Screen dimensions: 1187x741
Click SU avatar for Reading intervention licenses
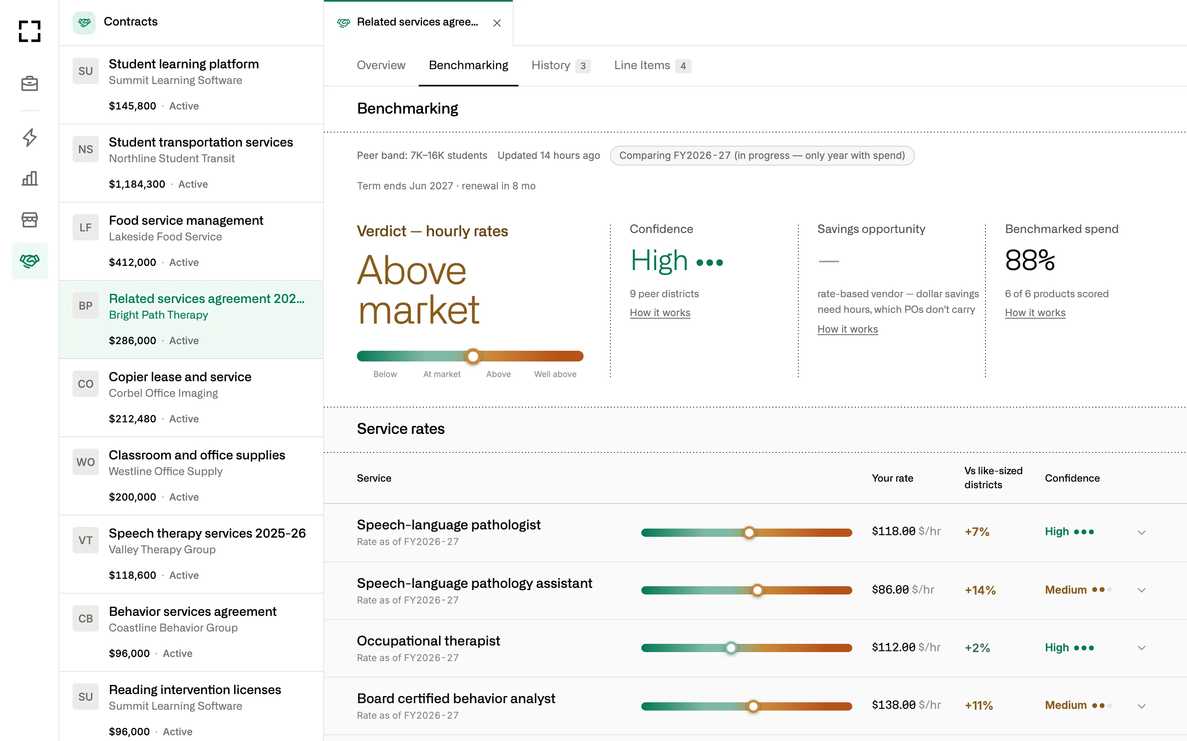(x=85, y=697)
